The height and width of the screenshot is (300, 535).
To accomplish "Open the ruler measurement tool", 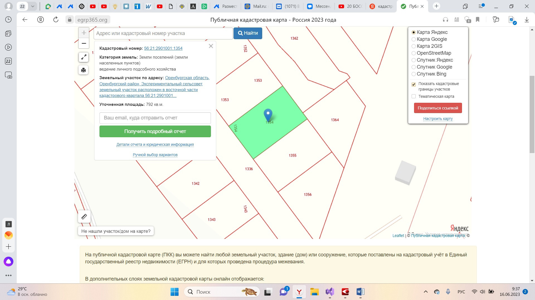I will 84,217.
